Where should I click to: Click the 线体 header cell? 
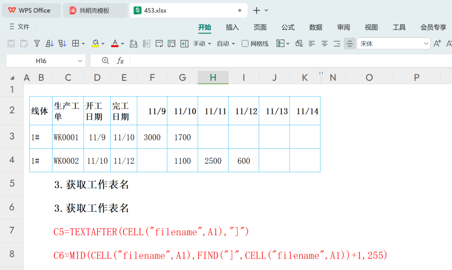pyautogui.click(x=41, y=111)
